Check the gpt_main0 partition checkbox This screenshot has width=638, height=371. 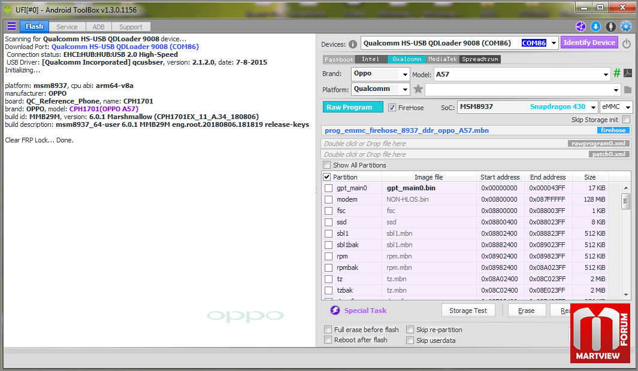tap(329, 188)
